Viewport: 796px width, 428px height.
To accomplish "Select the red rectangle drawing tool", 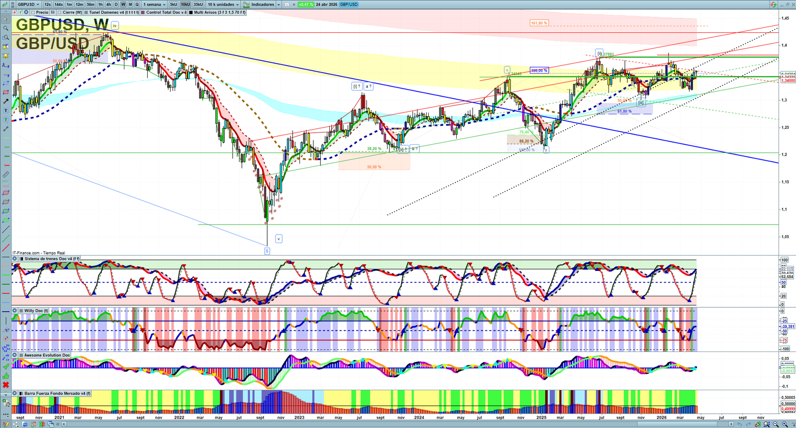I will [5, 92].
